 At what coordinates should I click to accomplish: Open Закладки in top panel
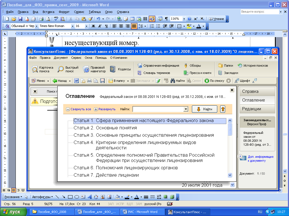[228, 73]
